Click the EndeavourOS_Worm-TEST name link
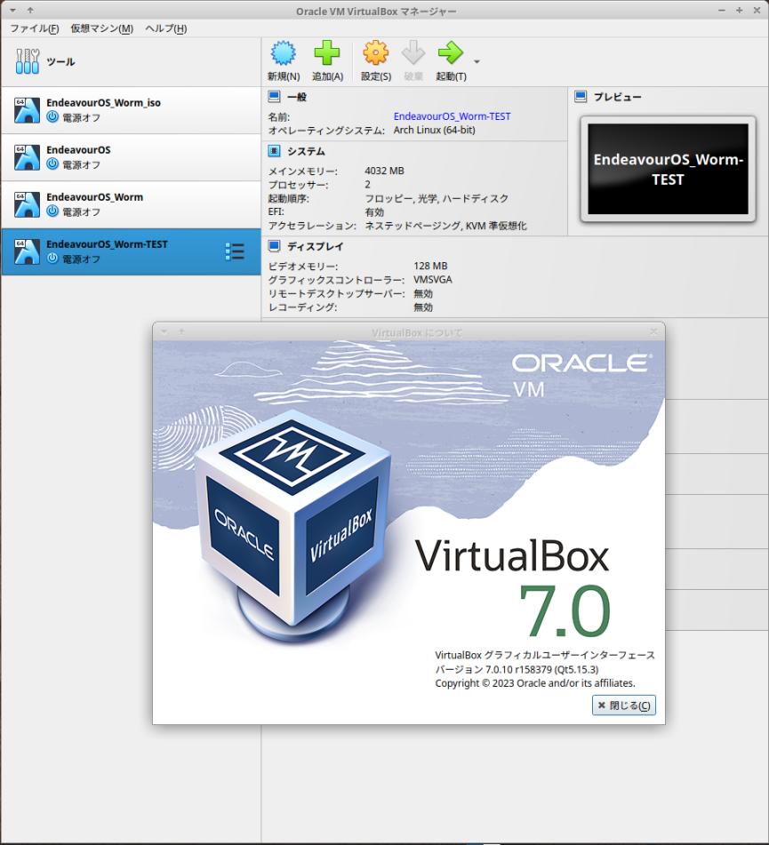 (452, 116)
